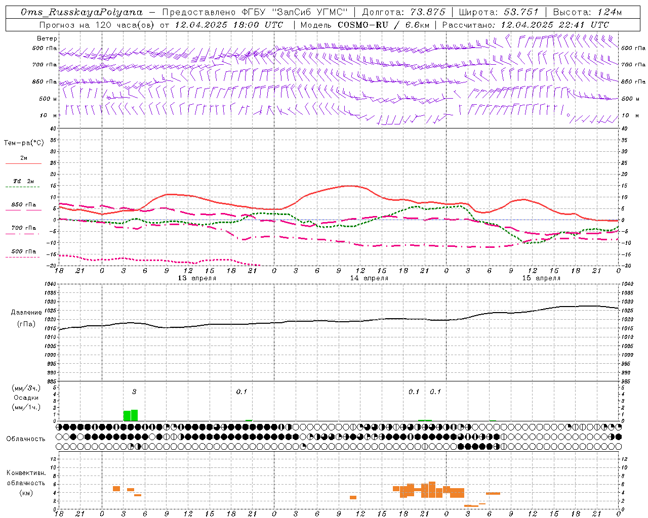Click the '2м' temperature legend label
Viewport: 648px width, 518px height.
pyautogui.click(x=24, y=158)
